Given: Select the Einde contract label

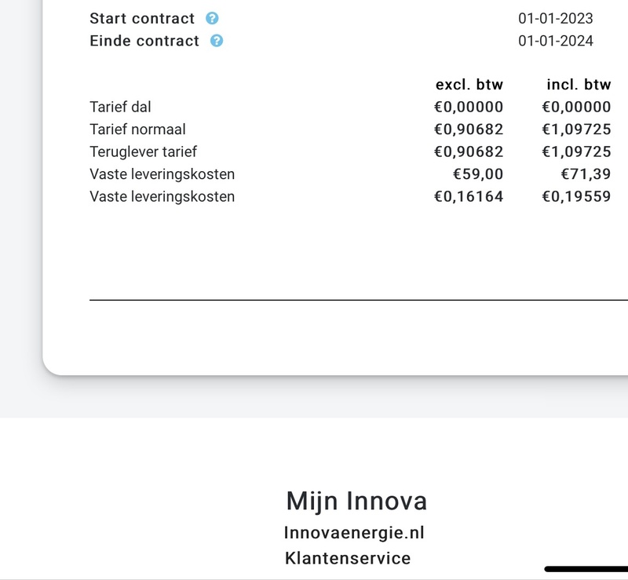Looking at the screenshot, I should click(x=144, y=41).
